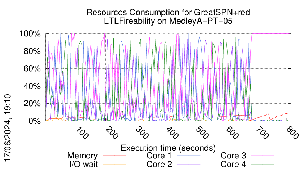Click the 'Memory' legend label
The image size is (306, 171).
tap(82, 156)
